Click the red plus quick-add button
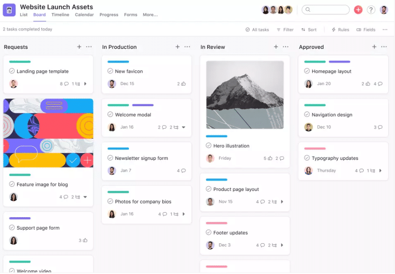The image size is (395, 274). coord(358,10)
